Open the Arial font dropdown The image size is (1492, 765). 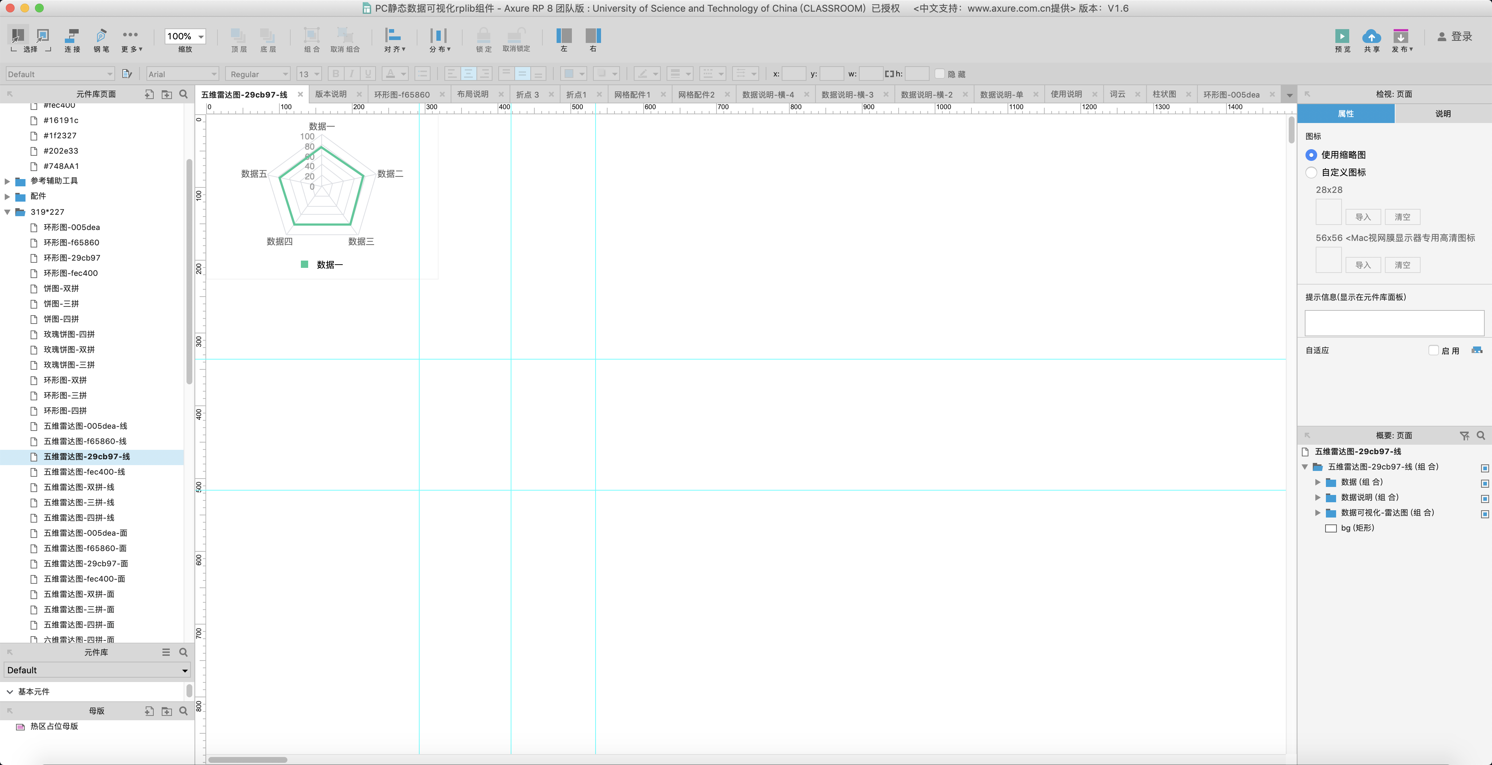(182, 74)
